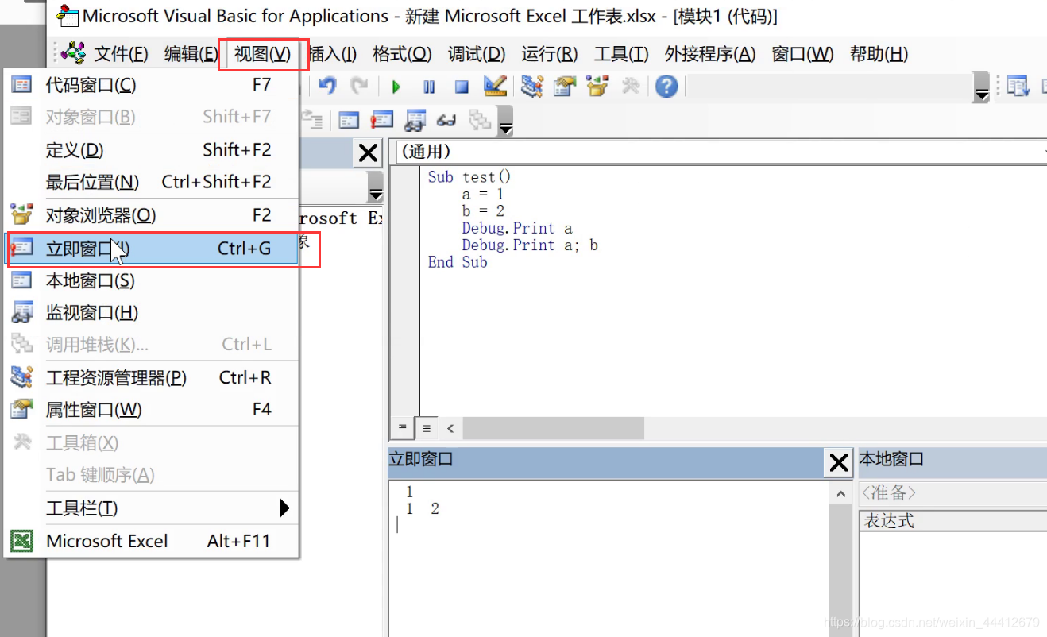Click the Break (pause) toolbar icon
Image resolution: width=1047 pixels, height=637 pixels.
point(429,87)
